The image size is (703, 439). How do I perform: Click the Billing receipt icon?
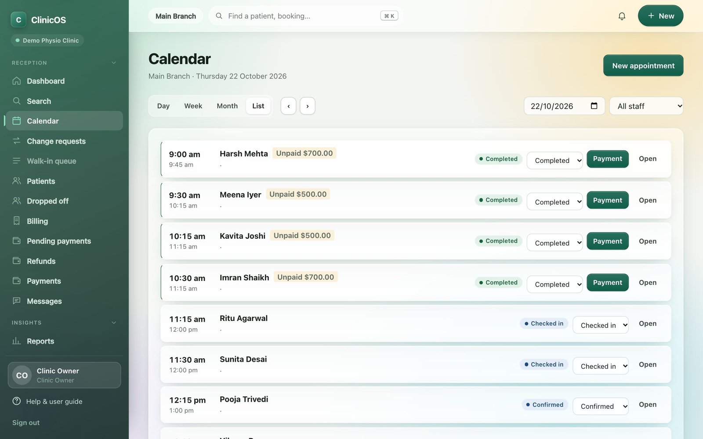[x=17, y=221]
